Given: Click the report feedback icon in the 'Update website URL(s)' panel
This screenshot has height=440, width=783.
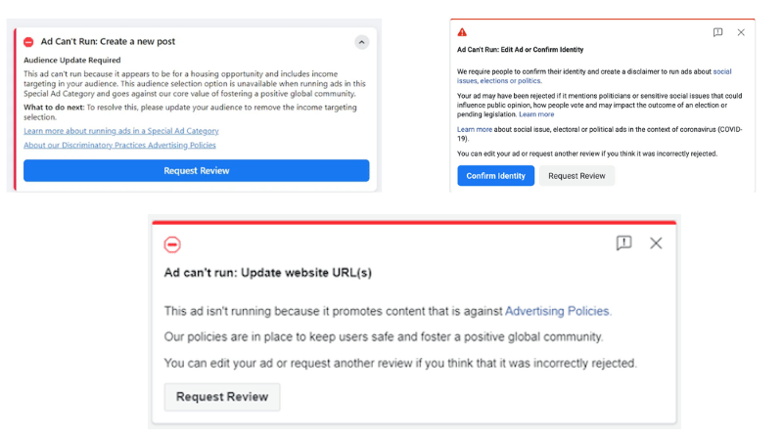Looking at the screenshot, I should click(x=623, y=242).
